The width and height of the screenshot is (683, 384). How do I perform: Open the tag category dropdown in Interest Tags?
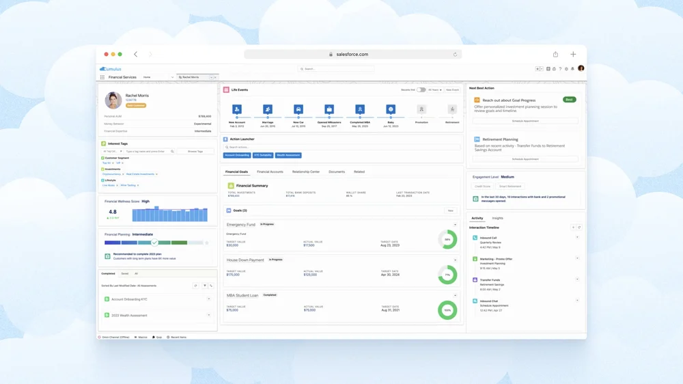(113, 151)
